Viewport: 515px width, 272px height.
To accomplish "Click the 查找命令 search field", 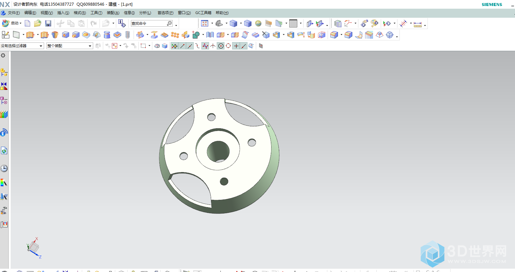I will coord(149,23).
